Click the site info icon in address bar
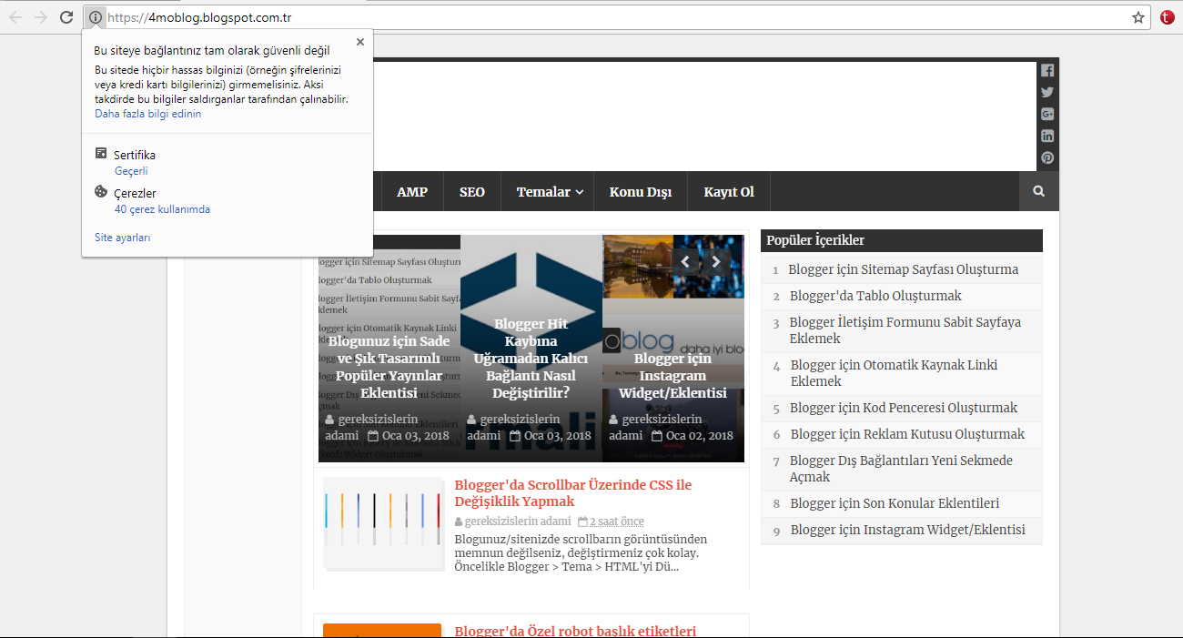This screenshot has height=638, width=1183. click(95, 17)
